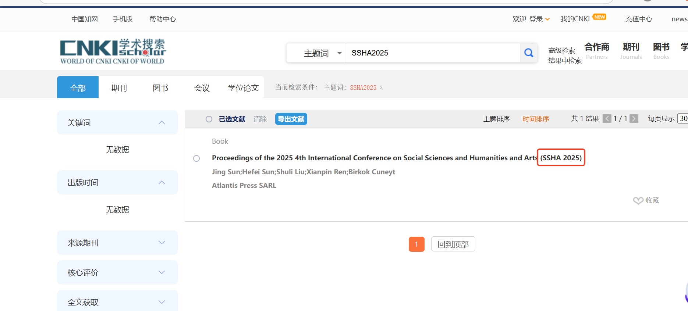Screen dimensions: 688x311
Task: Go to next results page arrow
Action: pos(634,119)
